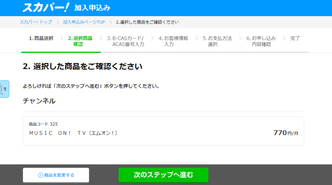This screenshot has width=332, height=185.
Task: Select step 4.お客様情報入力
Action: click(173, 41)
